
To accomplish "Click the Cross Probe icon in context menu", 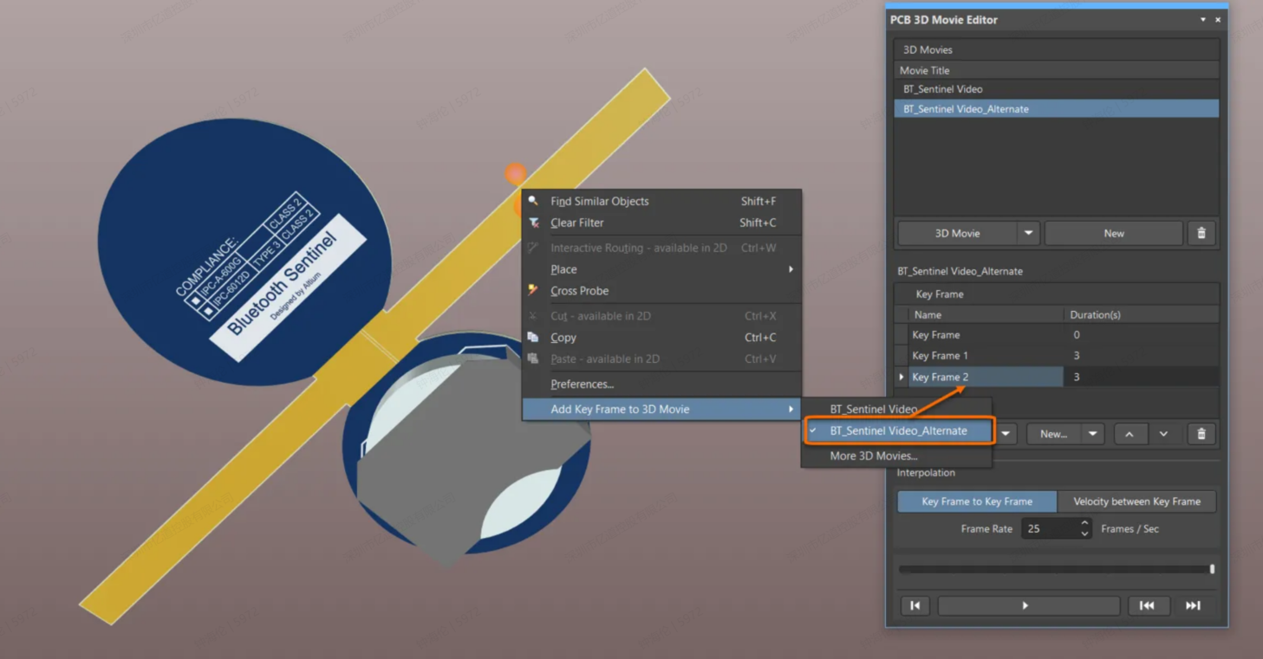I will 533,291.
